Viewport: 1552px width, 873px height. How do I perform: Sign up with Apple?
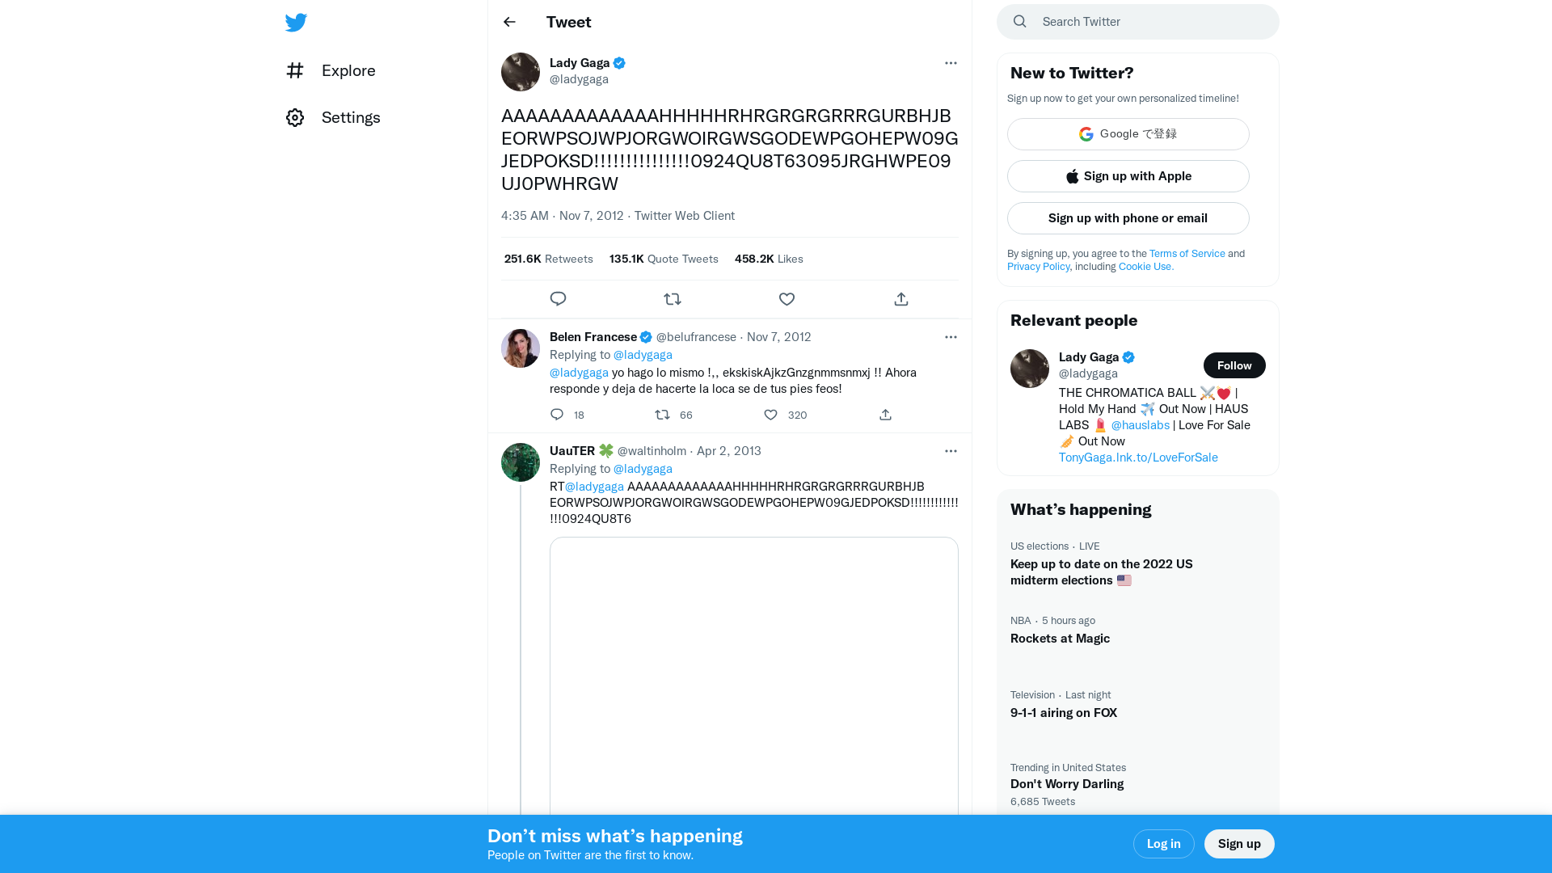1128,175
